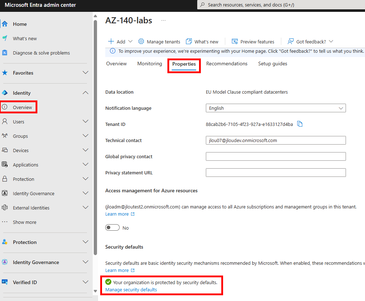This screenshot has width=365, height=301.
Task: Click the Global privacy contact field
Action: pyautogui.click(x=276, y=156)
